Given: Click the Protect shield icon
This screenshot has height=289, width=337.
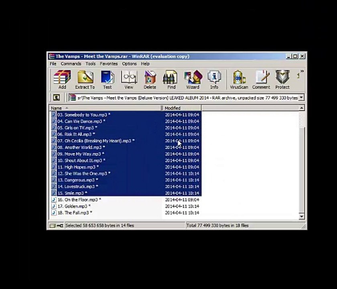Looking at the screenshot, I should point(282,79).
